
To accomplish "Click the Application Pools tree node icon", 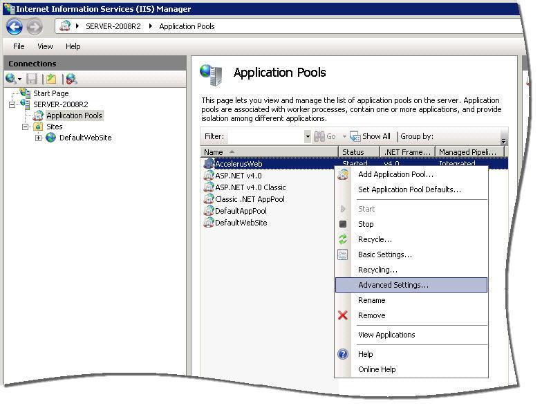I will [x=38, y=115].
